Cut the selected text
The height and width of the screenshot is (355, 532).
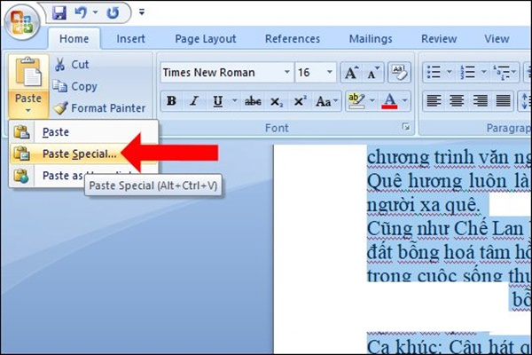pos(72,64)
